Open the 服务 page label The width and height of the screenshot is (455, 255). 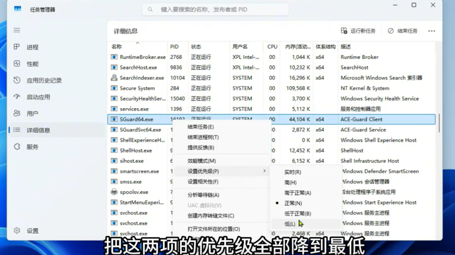pos(32,147)
